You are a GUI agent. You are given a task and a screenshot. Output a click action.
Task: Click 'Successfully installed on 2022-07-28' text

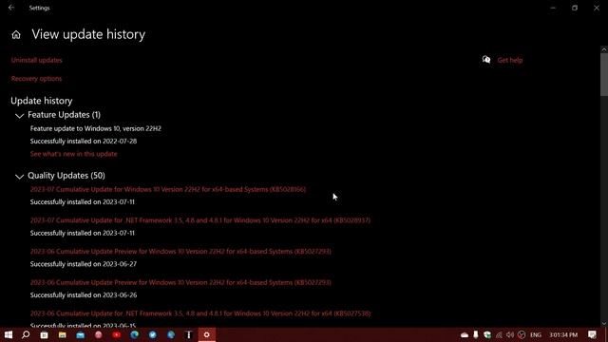[84, 142]
